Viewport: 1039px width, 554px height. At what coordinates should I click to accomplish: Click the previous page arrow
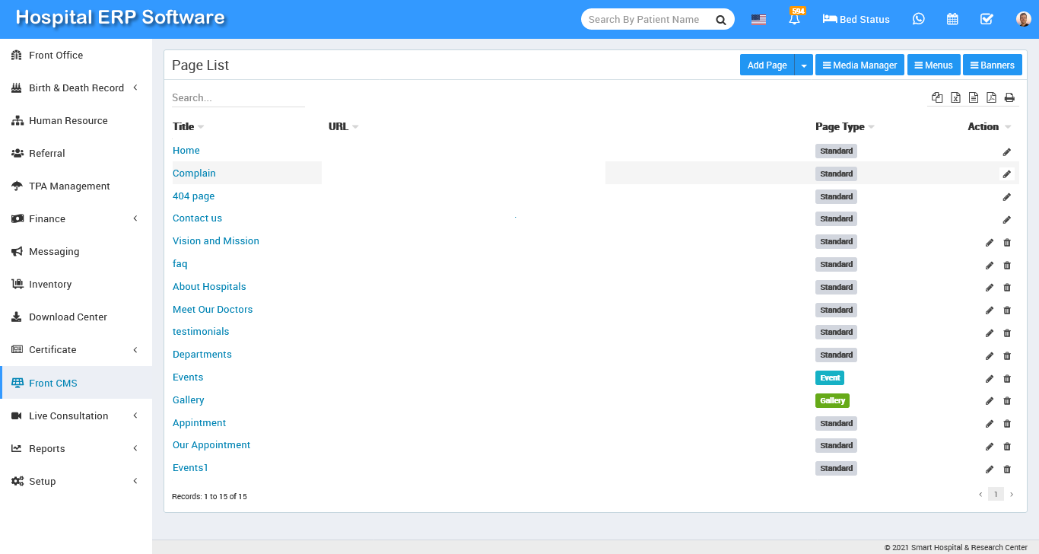pos(980,495)
